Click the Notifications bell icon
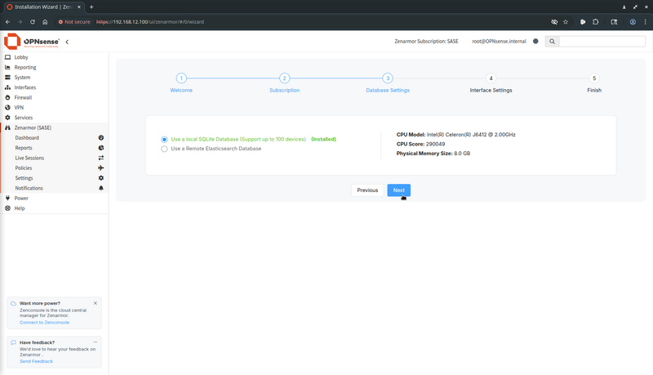 (100, 188)
